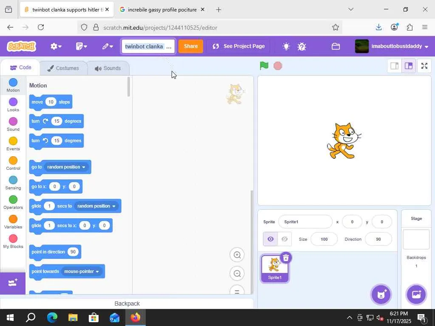435x326 pixels.
Task: Open Firefox downloads panel
Action: click(379, 27)
